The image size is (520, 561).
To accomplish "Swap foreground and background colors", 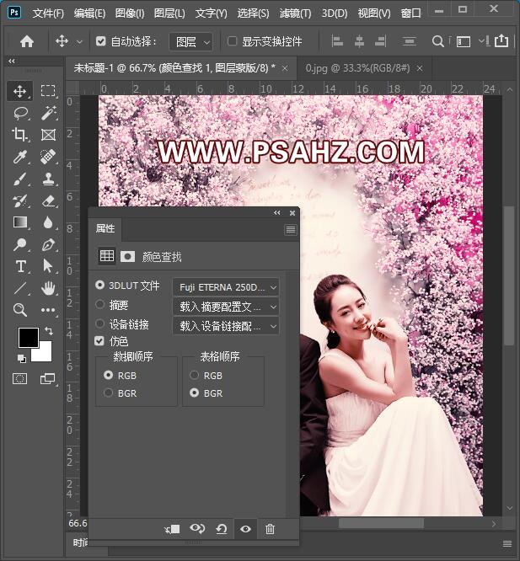I will point(49,331).
